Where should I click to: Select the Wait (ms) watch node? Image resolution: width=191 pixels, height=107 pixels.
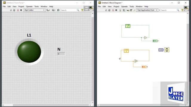[167, 50]
